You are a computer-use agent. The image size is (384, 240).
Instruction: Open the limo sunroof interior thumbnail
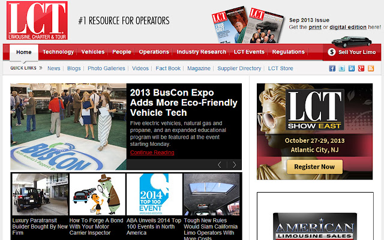click(212, 194)
